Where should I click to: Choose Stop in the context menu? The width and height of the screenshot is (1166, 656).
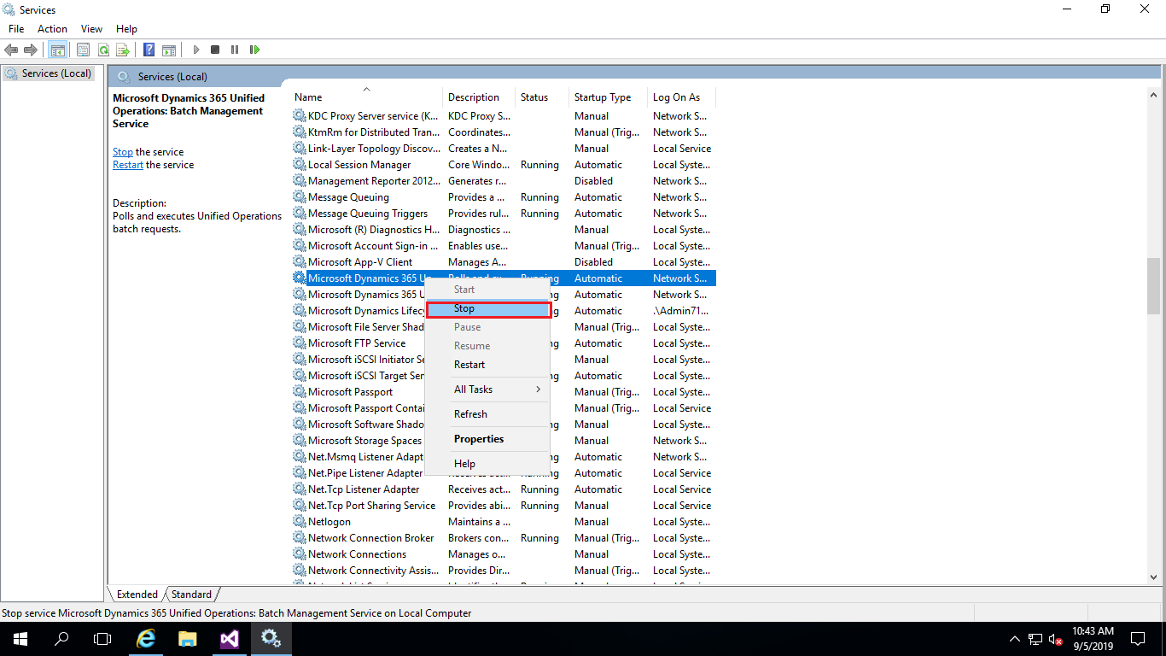pyautogui.click(x=487, y=308)
